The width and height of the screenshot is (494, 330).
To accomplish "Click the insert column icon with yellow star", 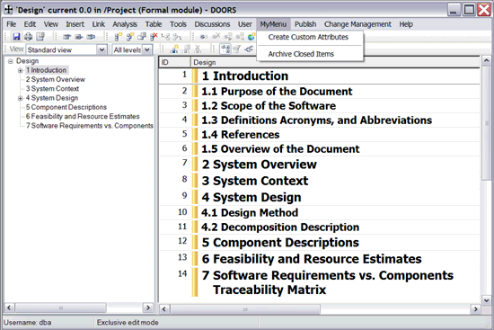I will pos(174,49).
